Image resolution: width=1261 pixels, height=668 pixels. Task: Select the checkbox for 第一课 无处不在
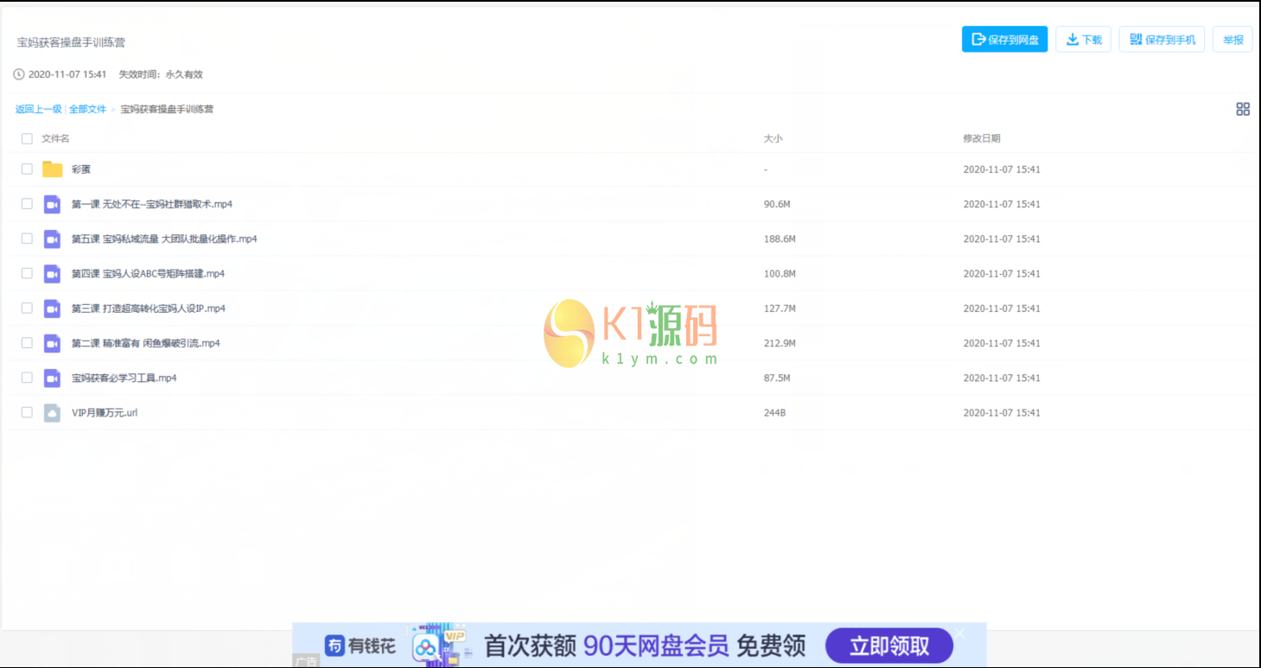coord(27,204)
